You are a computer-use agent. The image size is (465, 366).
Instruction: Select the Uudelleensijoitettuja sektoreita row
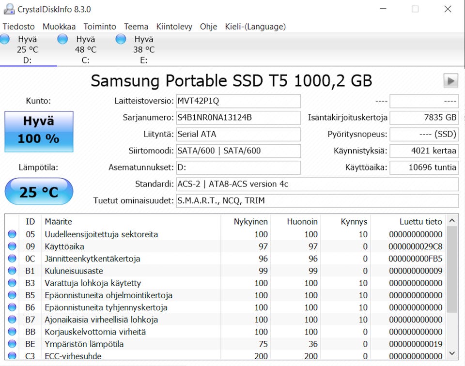click(x=225, y=234)
